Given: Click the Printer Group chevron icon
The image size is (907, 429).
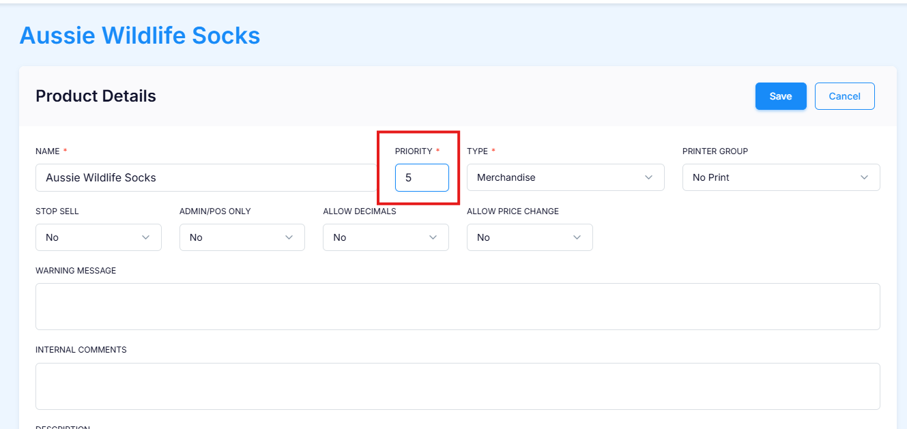Looking at the screenshot, I should (x=864, y=177).
